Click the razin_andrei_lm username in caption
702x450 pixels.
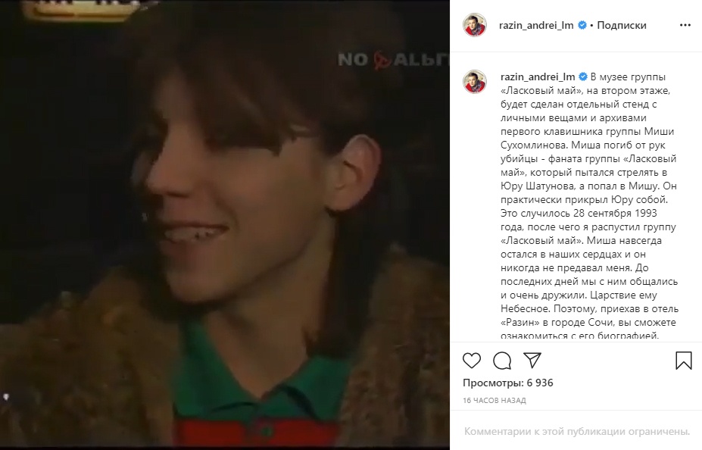[538, 77]
